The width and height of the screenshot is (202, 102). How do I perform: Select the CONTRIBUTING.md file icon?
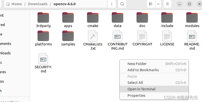117,36
